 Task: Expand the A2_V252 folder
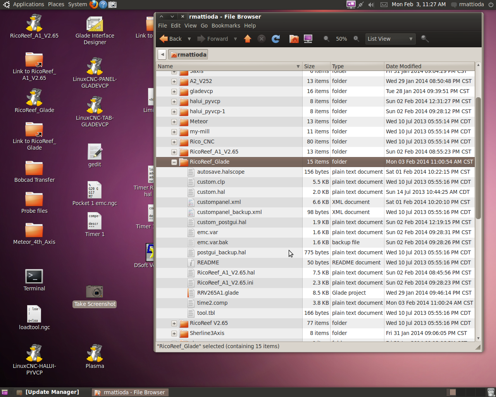click(174, 81)
